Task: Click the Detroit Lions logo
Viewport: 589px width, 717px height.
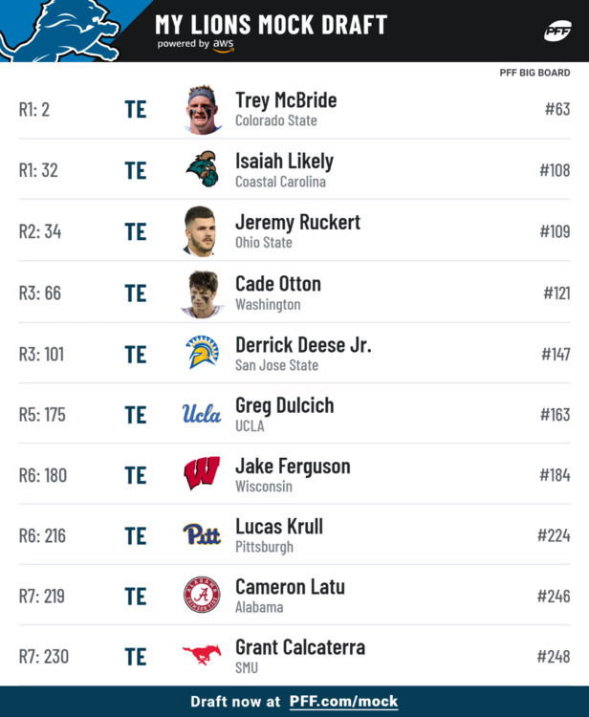Action: click(59, 31)
